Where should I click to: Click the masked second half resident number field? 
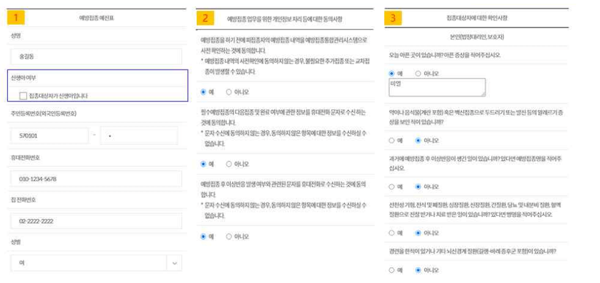(x=139, y=136)
